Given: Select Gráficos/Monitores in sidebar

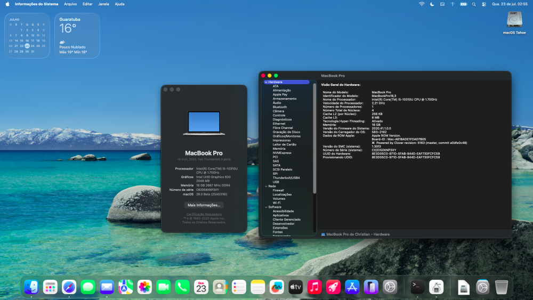Looking at the screenshot, I should pos(287,136).
